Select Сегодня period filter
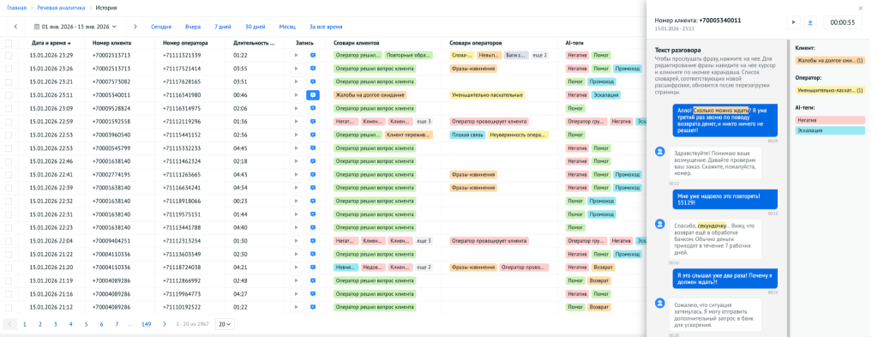Image resolution: width=878 pixels, height=337 pixels. 161,27
